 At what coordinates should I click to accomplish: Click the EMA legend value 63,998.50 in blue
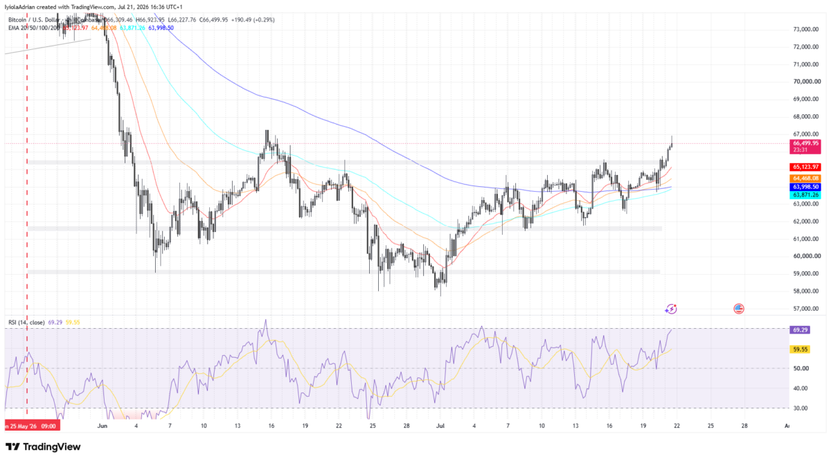click(x=160, y=27)
